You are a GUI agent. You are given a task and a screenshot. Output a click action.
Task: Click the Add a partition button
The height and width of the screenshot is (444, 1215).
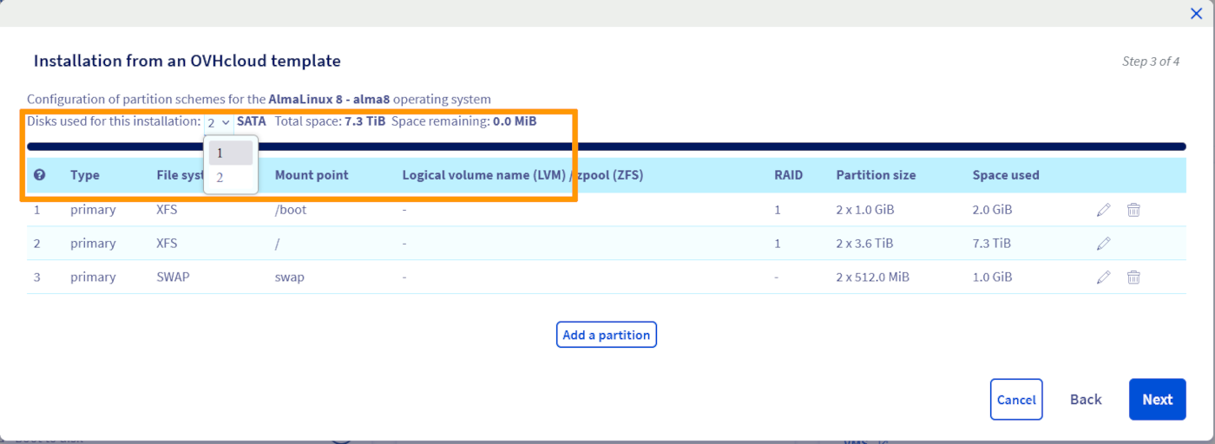pyautogui.click(x=606, y=335)
